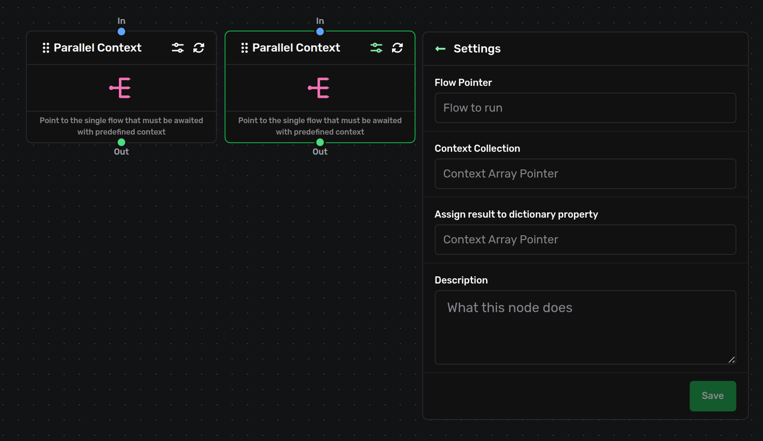The height and width of the screenshot is (441, 763).
Task: Click the selected node's description text
Action: point(320,126)
